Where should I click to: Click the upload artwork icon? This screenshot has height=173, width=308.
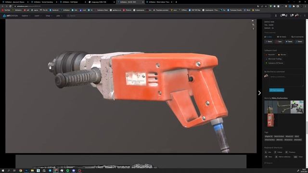pyautogui.click(x=276, y=16)
